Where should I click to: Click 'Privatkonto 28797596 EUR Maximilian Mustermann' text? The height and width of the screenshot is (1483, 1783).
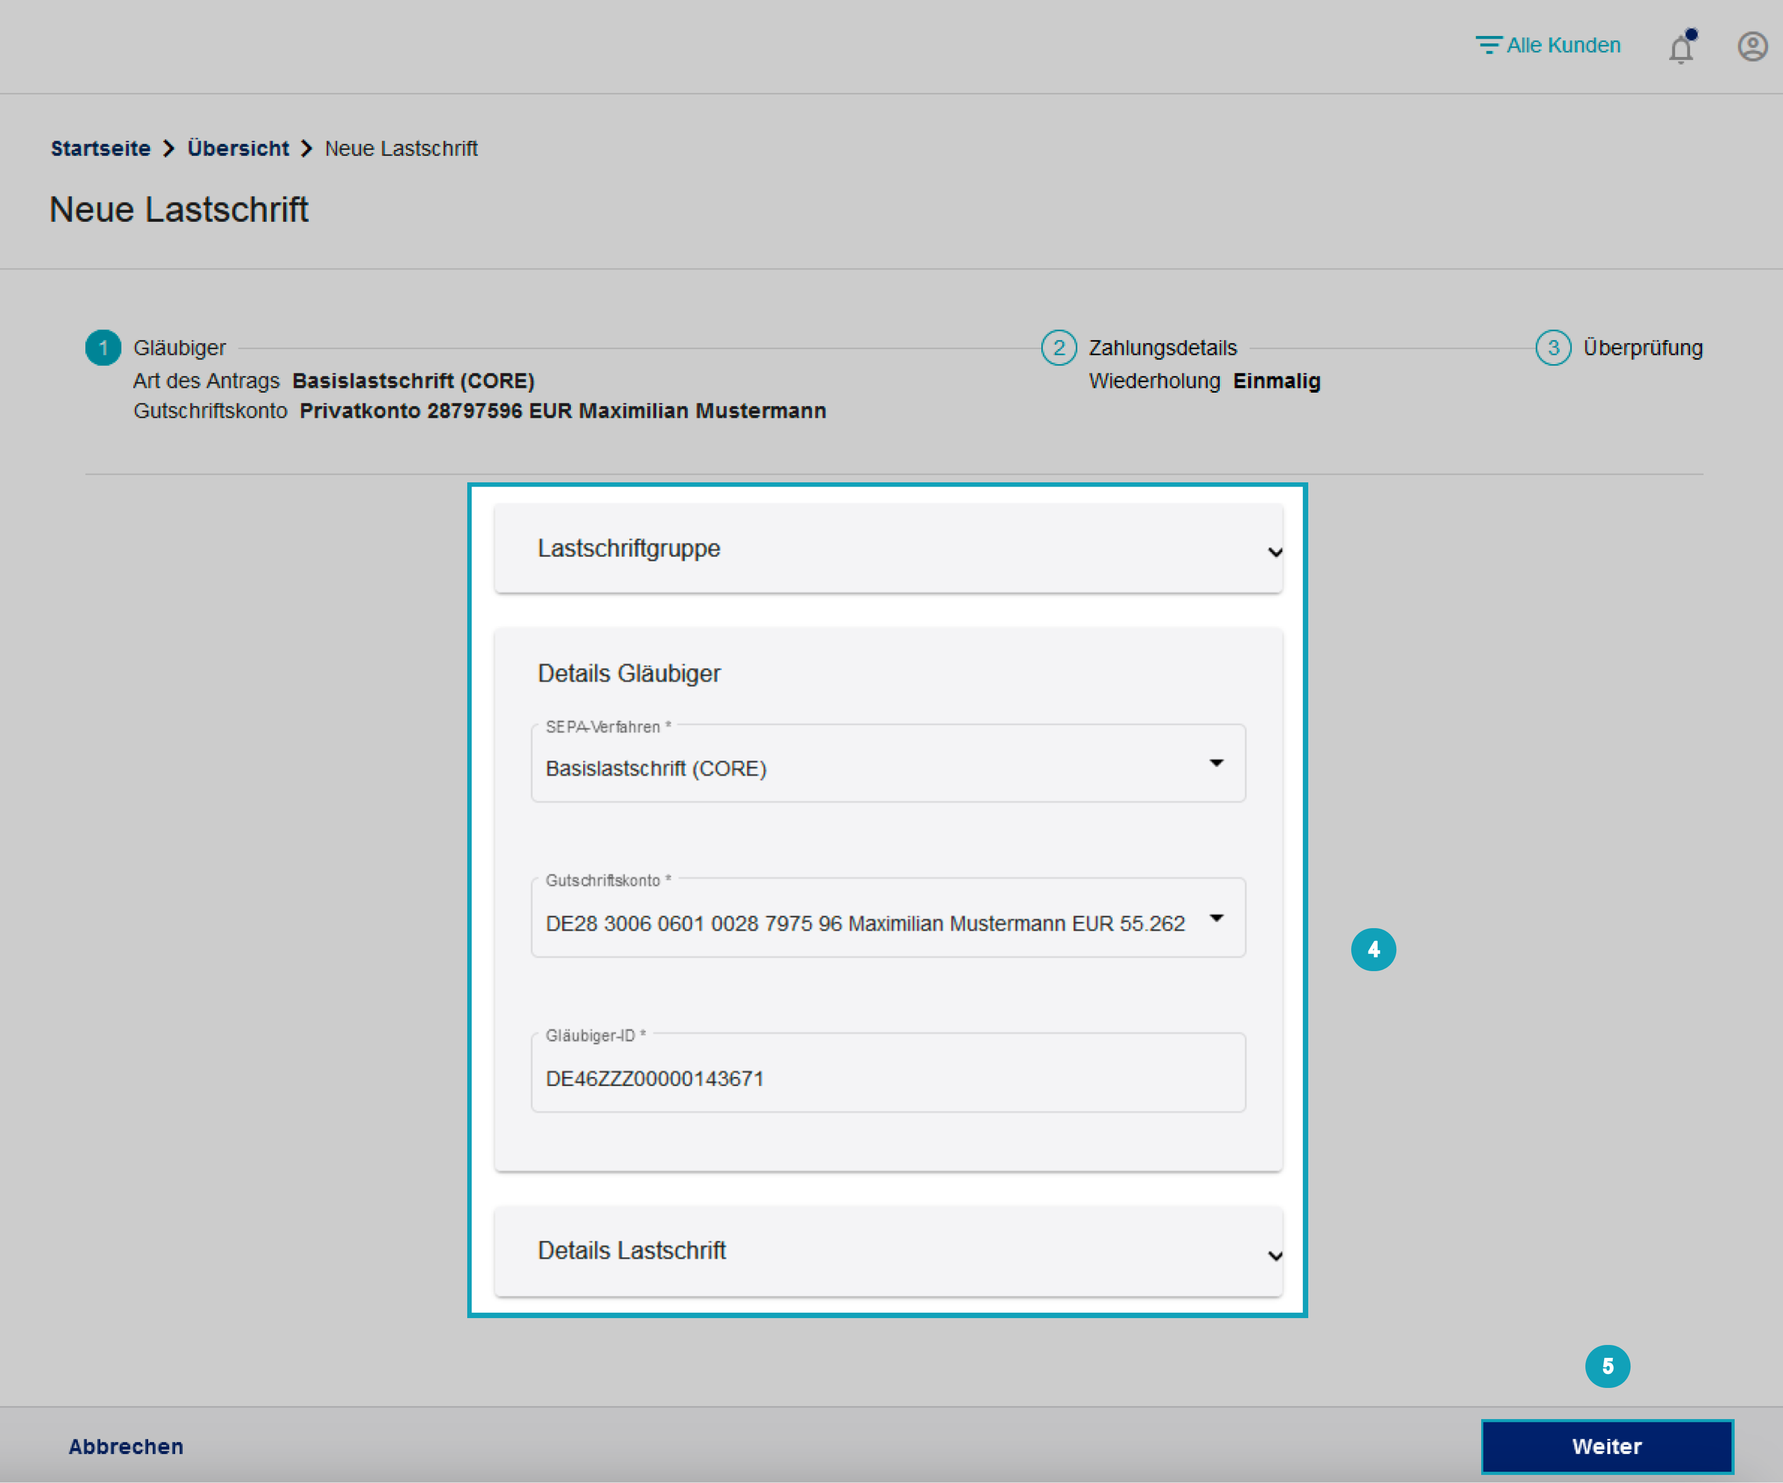coord(563,411)
